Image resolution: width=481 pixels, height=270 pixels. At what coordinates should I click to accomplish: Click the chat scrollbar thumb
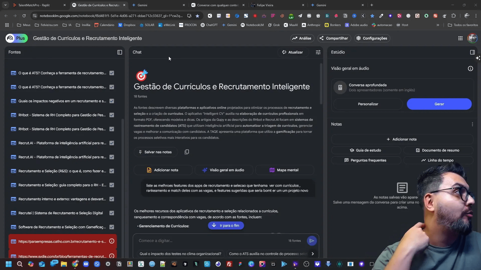click(x=321, y=84)
